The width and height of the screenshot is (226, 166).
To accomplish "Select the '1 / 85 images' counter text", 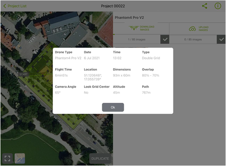I will [136, 39].
